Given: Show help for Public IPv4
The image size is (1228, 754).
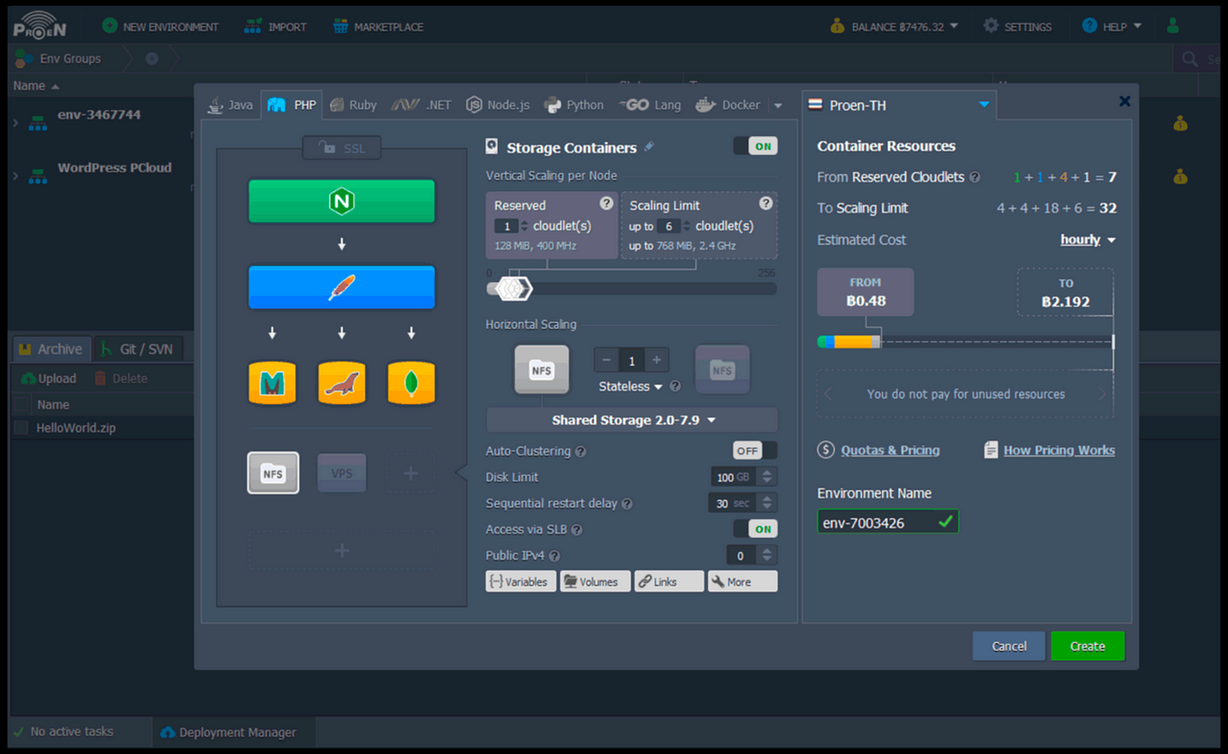Looking at the screenshot, I should 554,556.
